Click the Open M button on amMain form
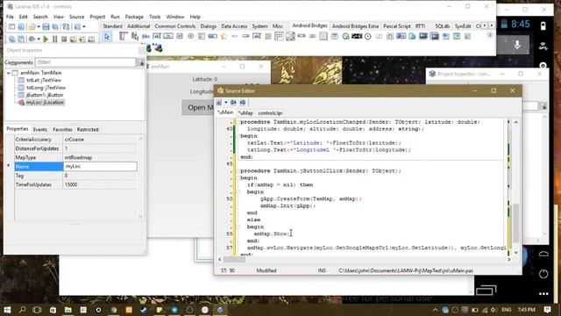561x316 pixels. pyautogui.click(x=198, y=107)
